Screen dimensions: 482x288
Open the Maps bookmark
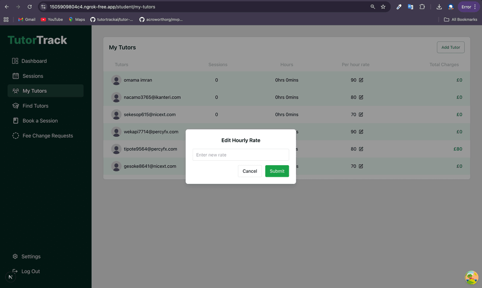(x=77, y=19)
